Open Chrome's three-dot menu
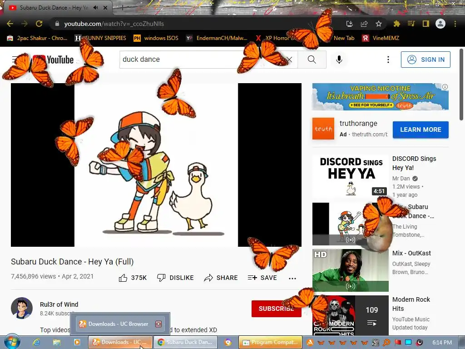The image size is (465, 349). click(455, 24)
